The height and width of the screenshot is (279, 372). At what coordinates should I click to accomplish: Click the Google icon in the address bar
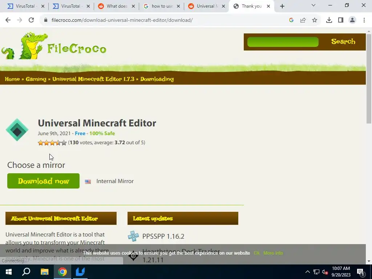[291, 20]
